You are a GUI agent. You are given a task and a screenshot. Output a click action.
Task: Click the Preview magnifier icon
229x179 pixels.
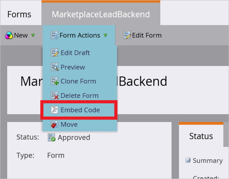tap(54, 67)
